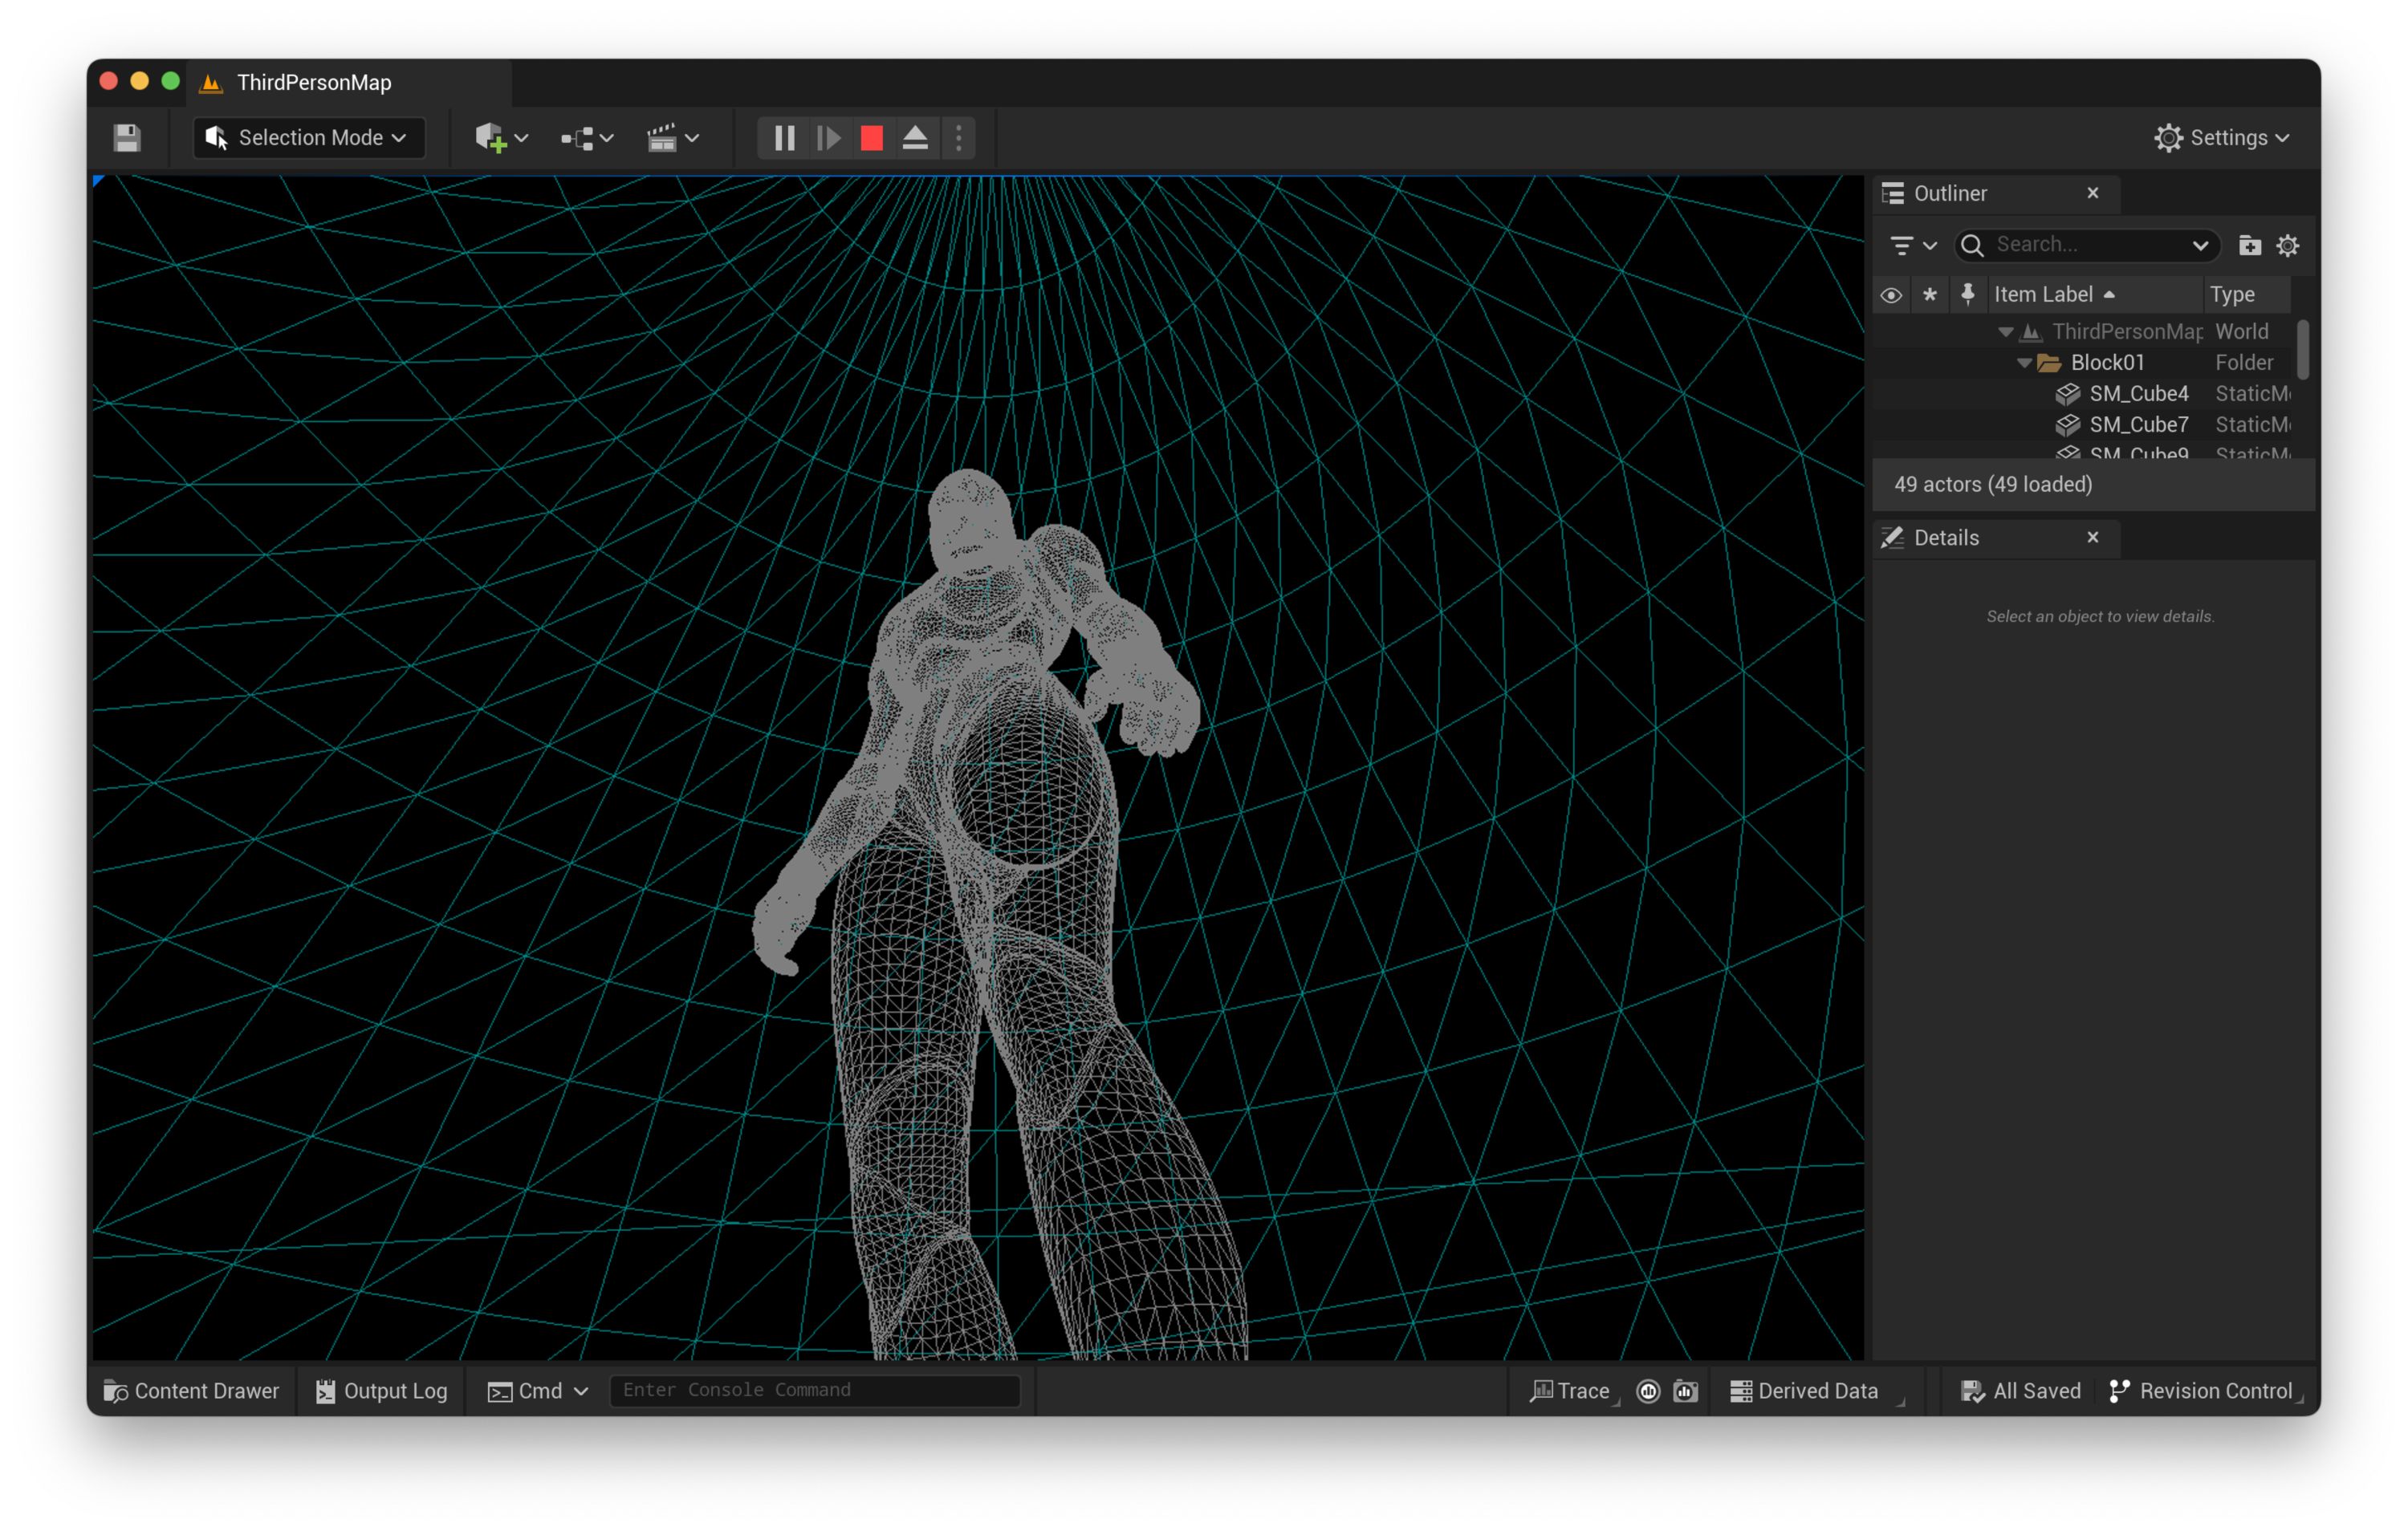Click the trace snapshot icon in status bar
Viewport: 2408px width, 1531px height.
(x=1686, y=1391)
